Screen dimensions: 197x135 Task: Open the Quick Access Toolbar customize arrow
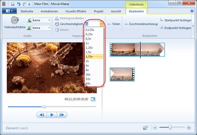point(29,4)
